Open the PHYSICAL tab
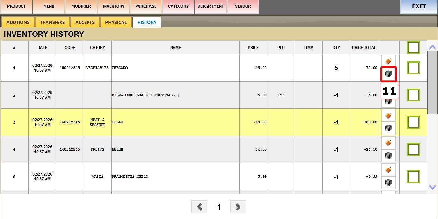This screenshot has height=219, width=438. click(116, 22)
